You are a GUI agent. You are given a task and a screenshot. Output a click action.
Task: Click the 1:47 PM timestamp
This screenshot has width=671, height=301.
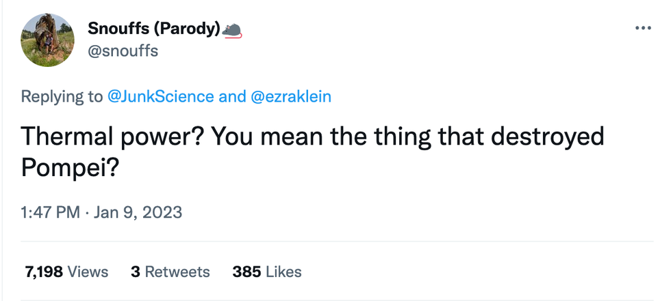point(50,212)
